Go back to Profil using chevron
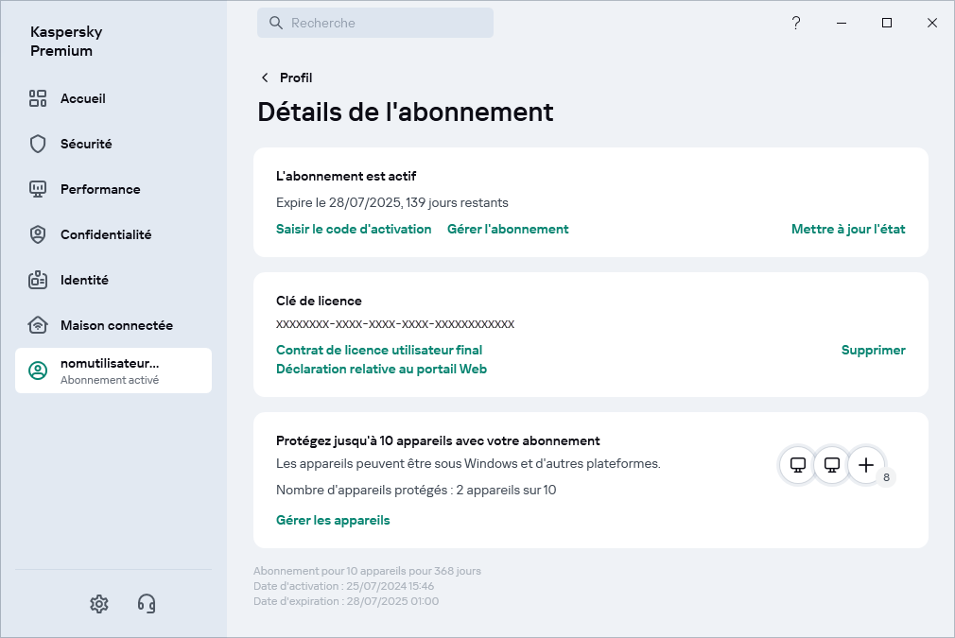Screen dimensions: 955x638 pyautogui.click(x=265, y=78)
